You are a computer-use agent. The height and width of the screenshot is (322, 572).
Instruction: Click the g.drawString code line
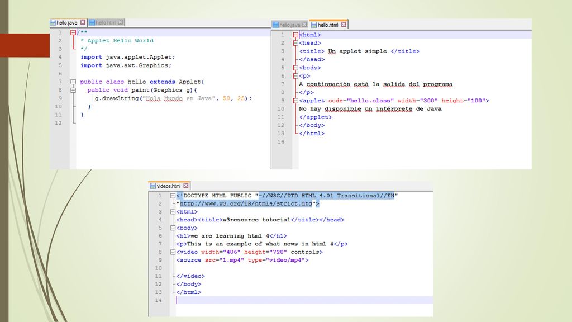173,98
